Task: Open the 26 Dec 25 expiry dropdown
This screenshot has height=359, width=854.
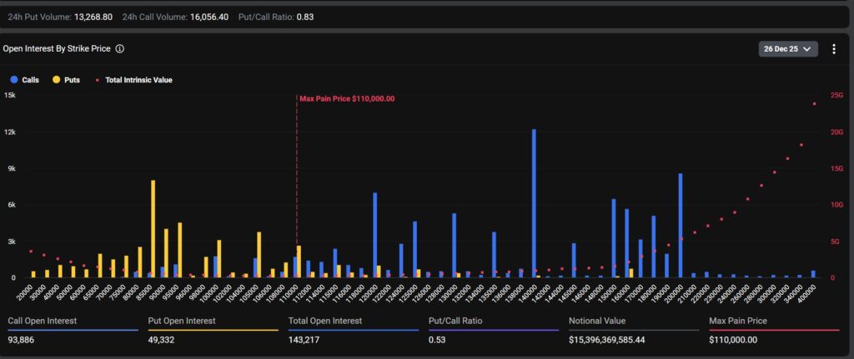Action: coord(788,49)
